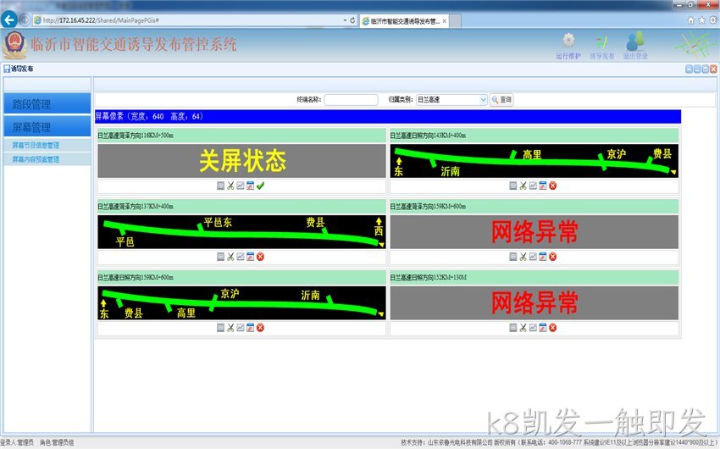Viewport: 720px width, 449px height.
Task: Click browser favorites star icon
Action: tap(701, 20)
